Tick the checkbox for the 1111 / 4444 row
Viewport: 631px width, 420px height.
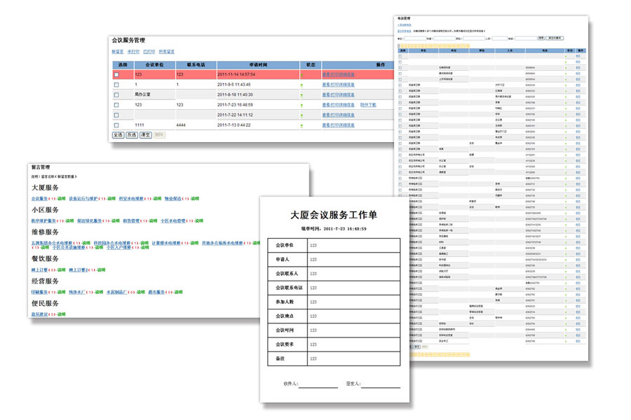coord(116,125)
